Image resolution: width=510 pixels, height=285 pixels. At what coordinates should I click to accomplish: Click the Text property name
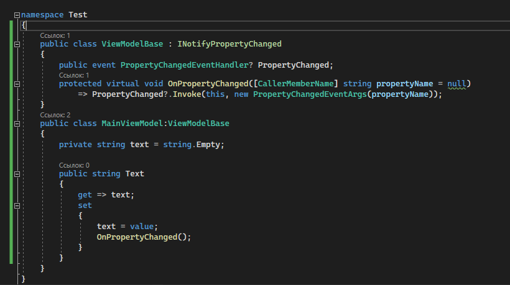tap(135, 174)
